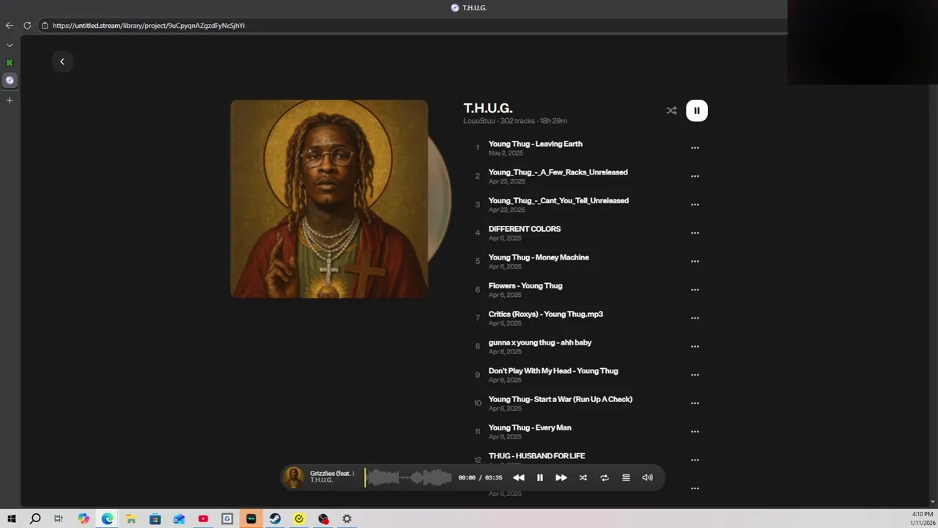Add a new tab with plus icon
Viewport: 938px width, 528px height.
click(x=10, y=100)
